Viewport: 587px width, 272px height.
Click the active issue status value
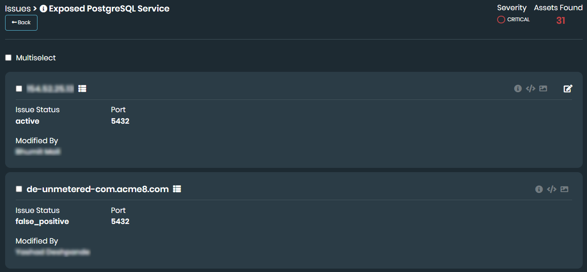coord(27,121)
